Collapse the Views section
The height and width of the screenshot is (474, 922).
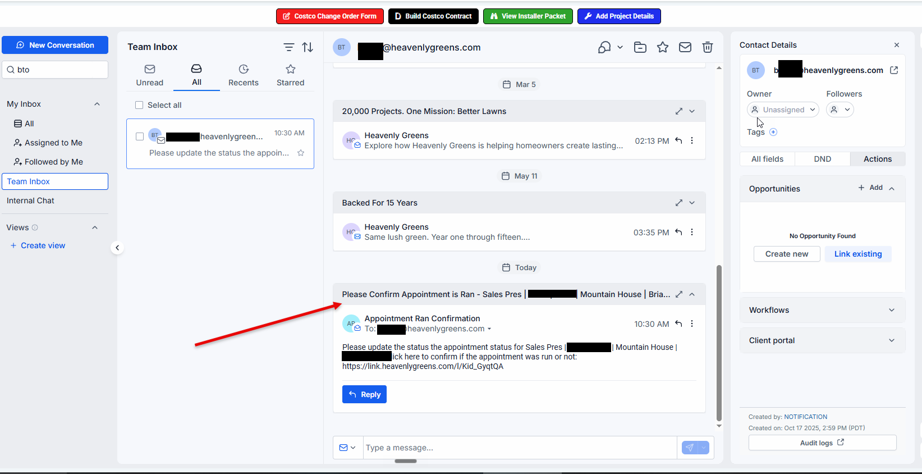tap(95, 227)
